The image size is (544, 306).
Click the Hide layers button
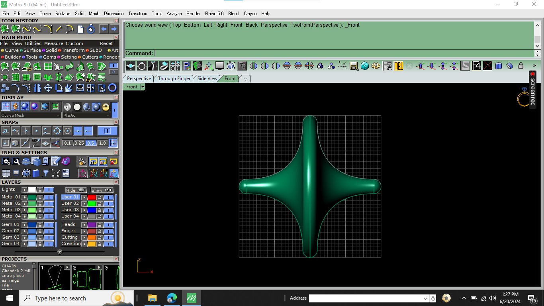click(x=76, y=190)
